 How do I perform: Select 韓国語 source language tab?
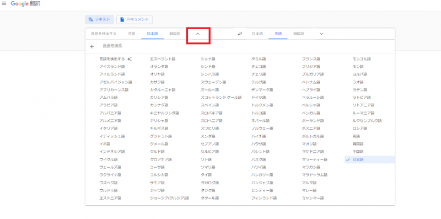(x=175, y=34)
